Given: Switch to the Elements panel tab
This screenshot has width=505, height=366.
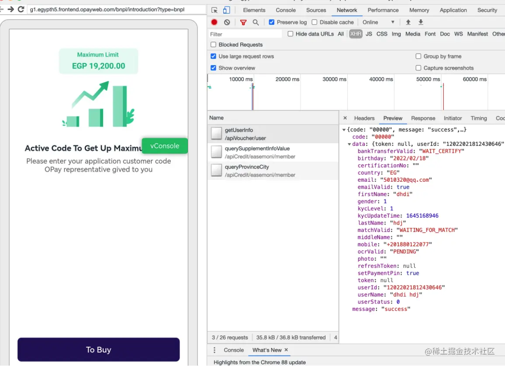Looking at the screenshot, I should tap(254, 10).
